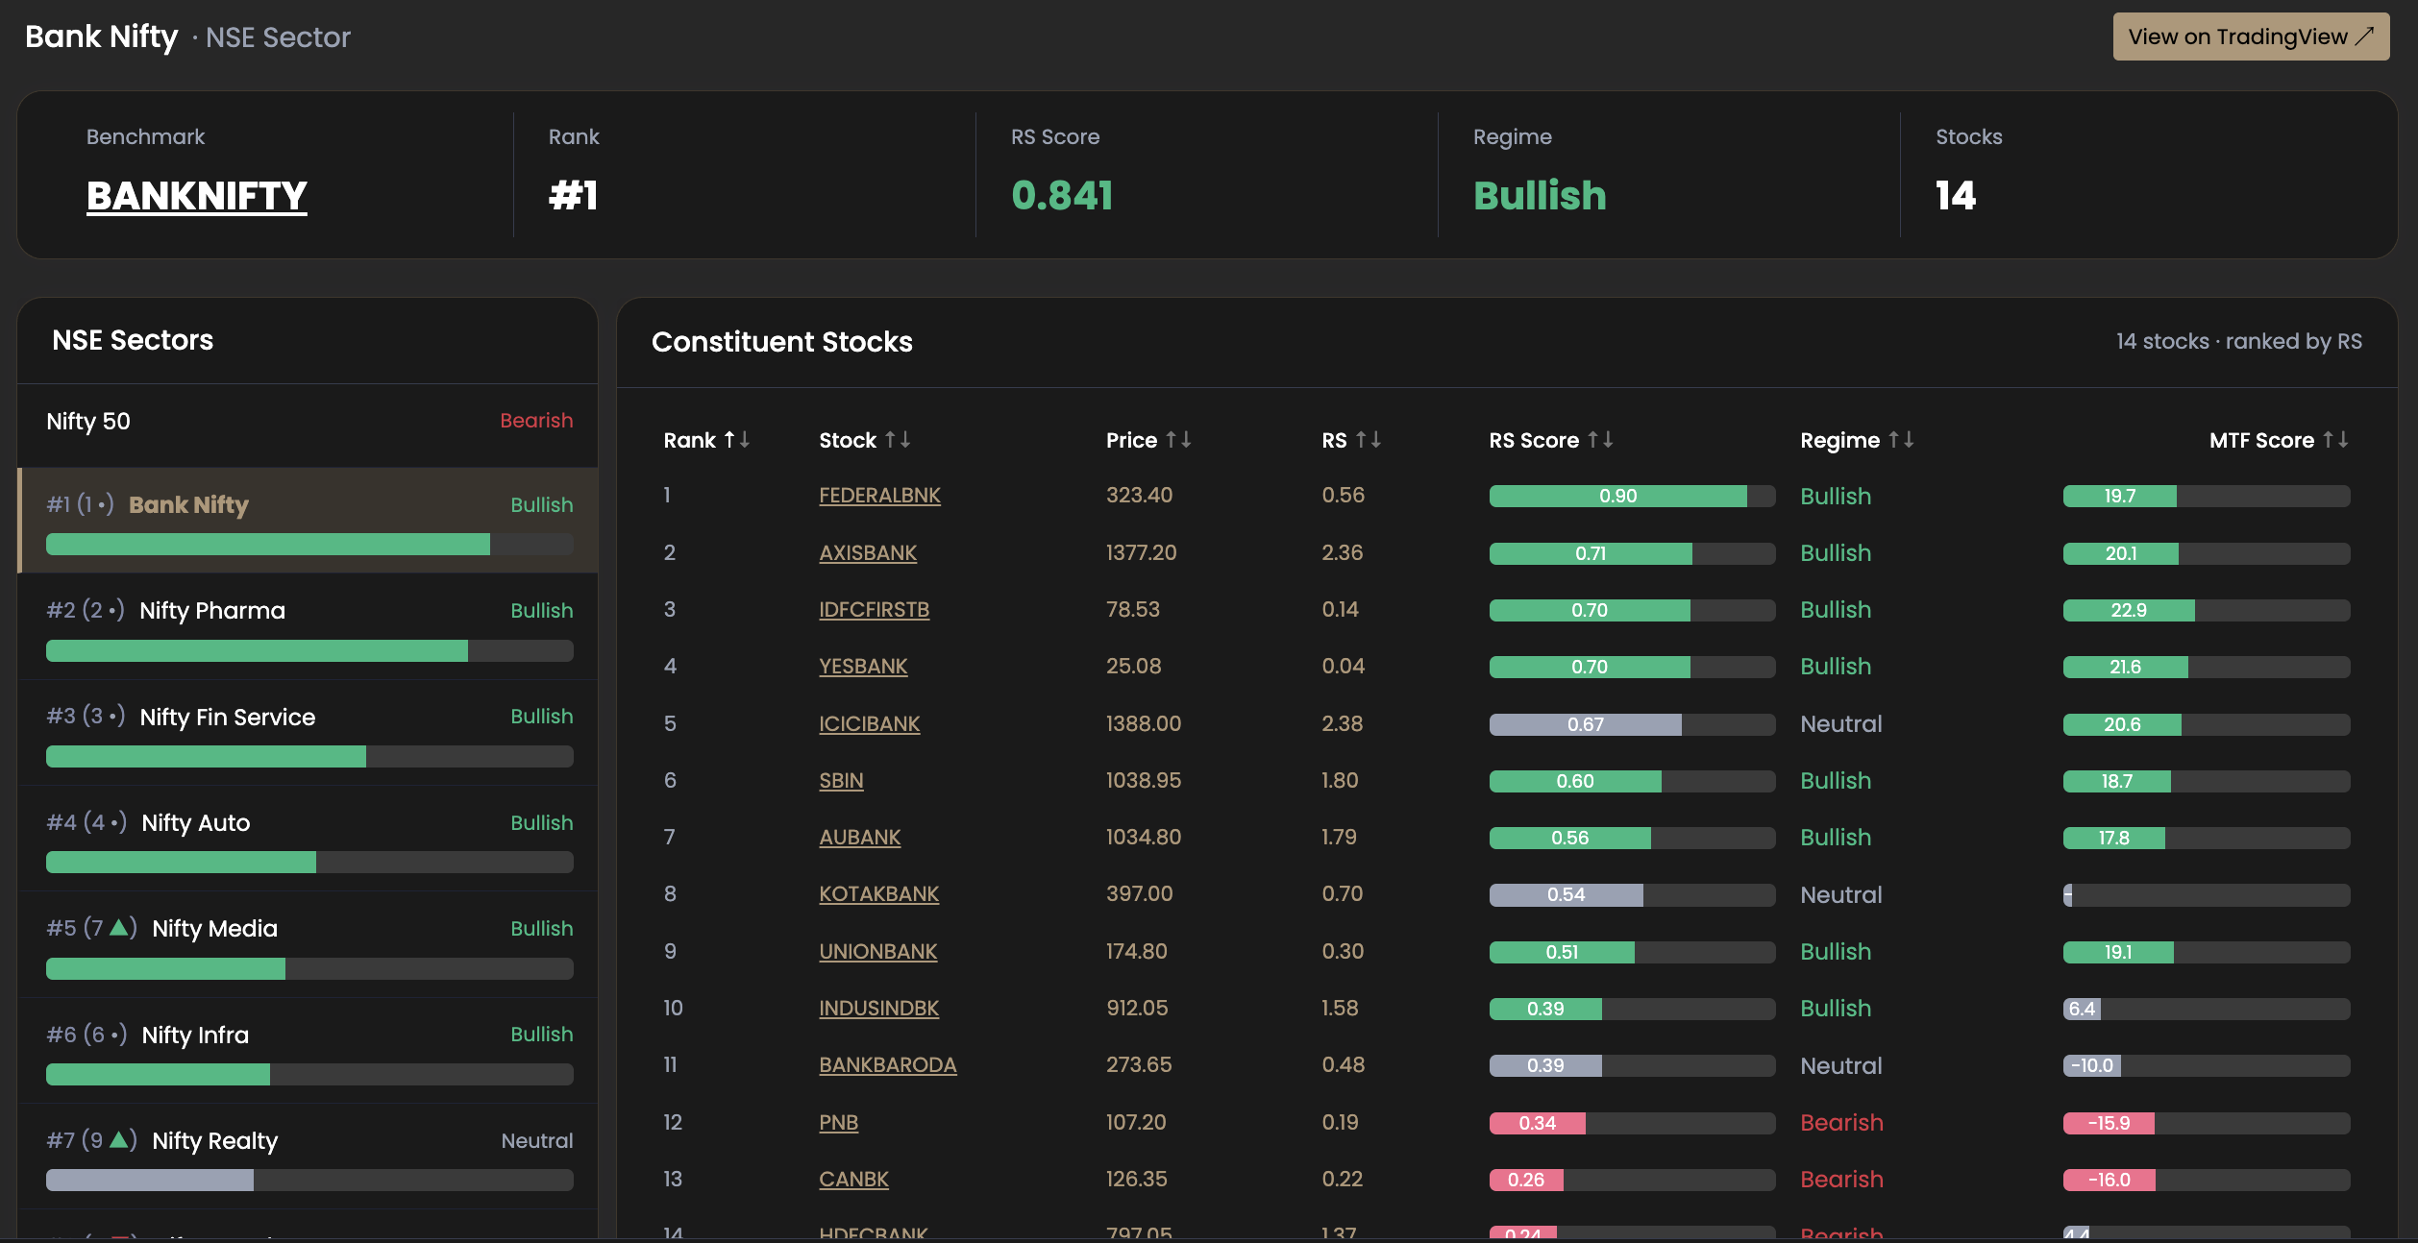Open the YESBANK stock link

point(863,667)
